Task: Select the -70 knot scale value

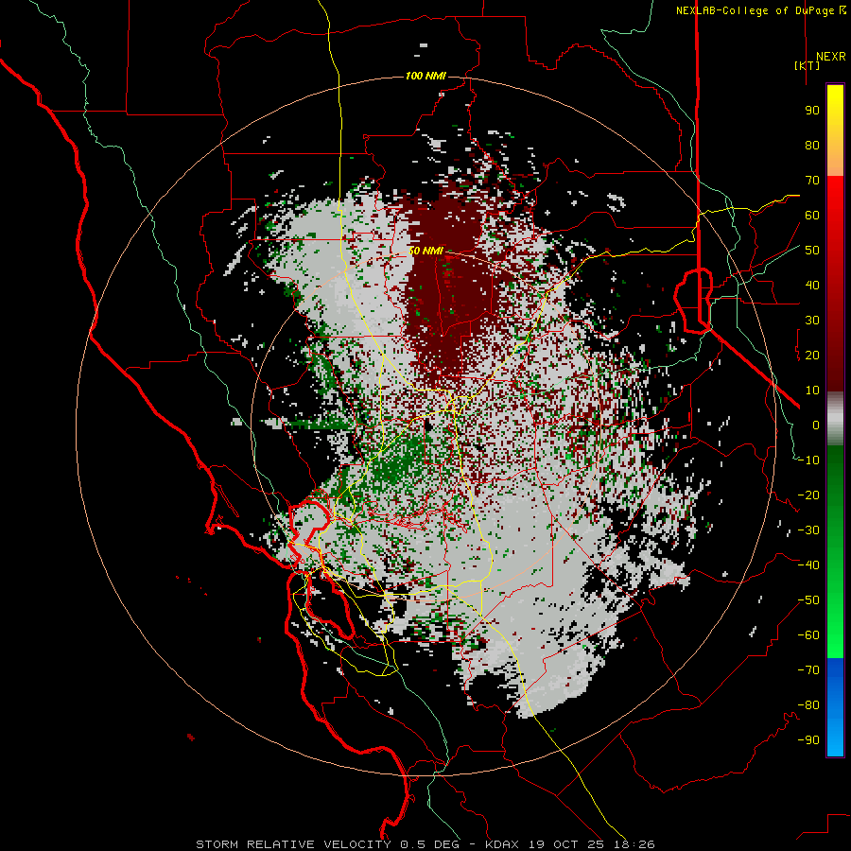Action: coord(808,670)
